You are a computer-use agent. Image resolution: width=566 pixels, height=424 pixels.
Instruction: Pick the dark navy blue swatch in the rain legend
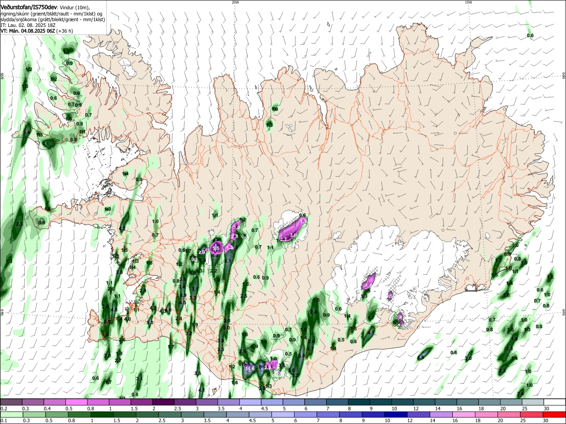click(x=395, y=415)
